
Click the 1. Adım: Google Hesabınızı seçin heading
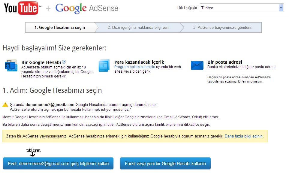point(52,90)
